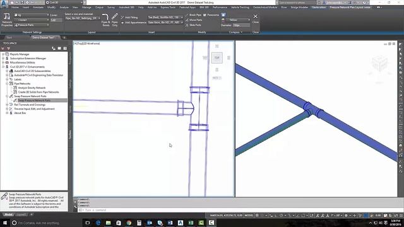Close the pressure network layout ribbon
The width and height of the screenshot is (404, 227).
(x=255, y=18)
